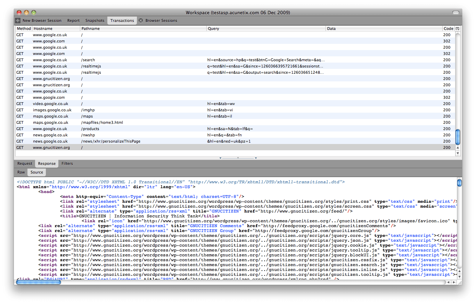Sort by the Query column header
The image size is (476, 304).
click(266, 29)
